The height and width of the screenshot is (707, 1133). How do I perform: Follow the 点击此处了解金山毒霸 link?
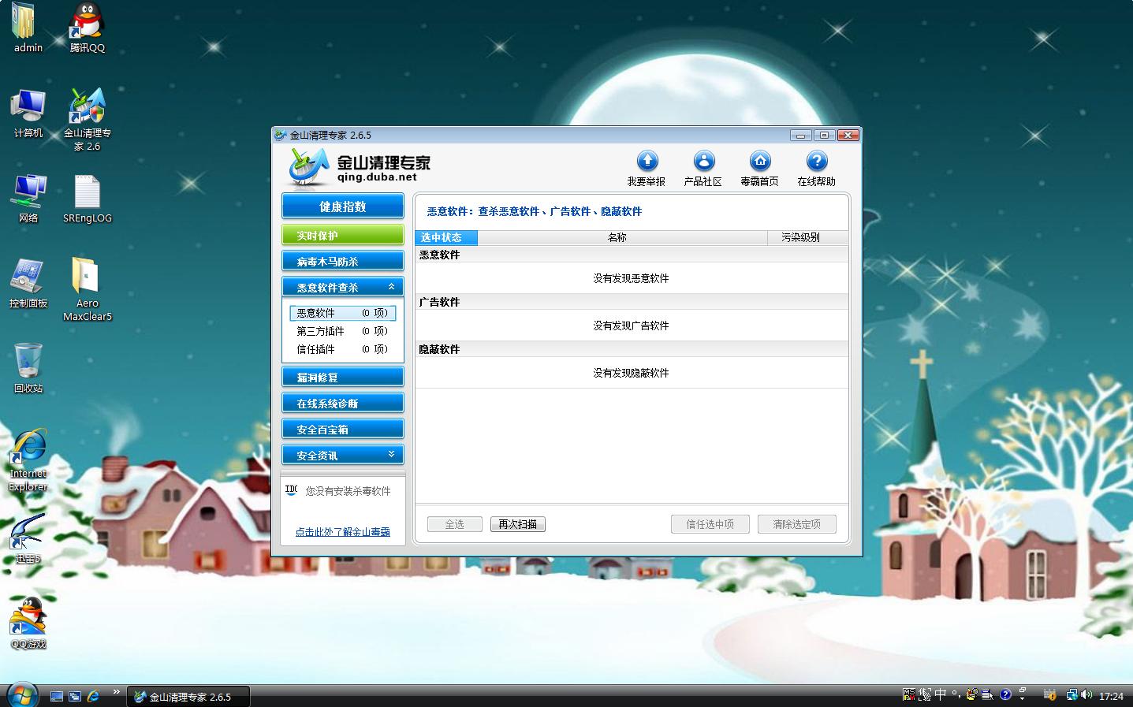pos(343,532)
